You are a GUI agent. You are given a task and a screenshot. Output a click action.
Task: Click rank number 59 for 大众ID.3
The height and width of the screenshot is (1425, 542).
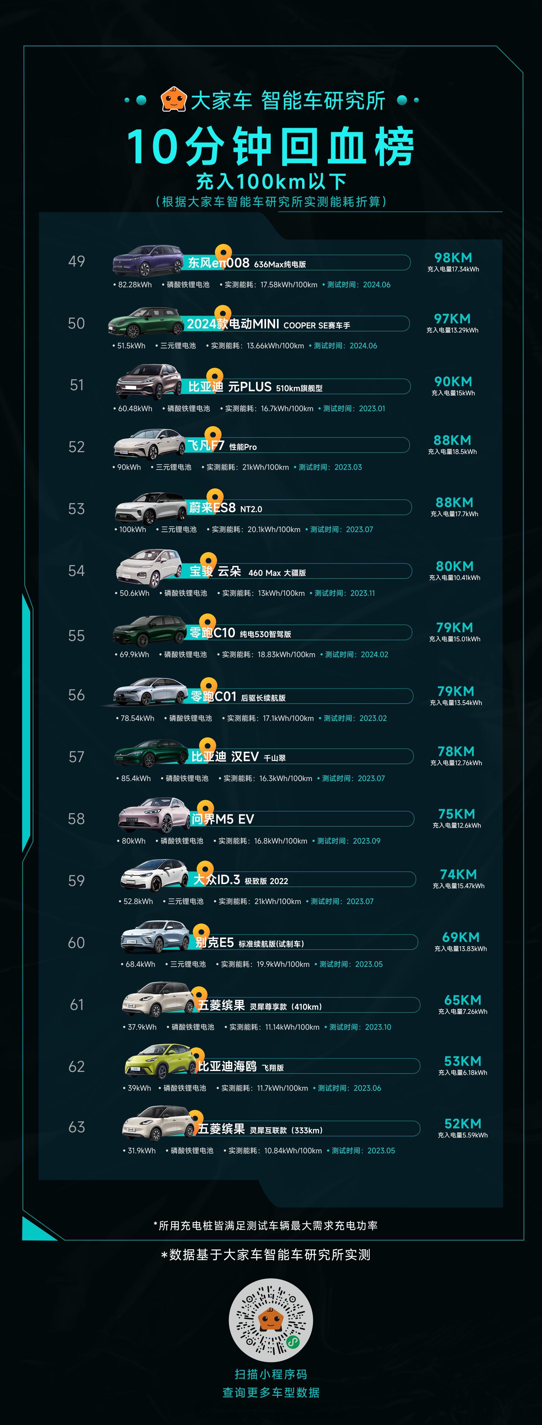point(76,881)
